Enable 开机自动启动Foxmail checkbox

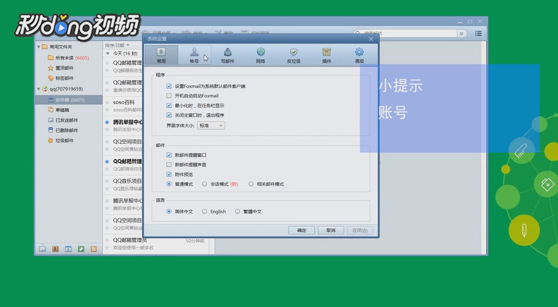(169, 96)
